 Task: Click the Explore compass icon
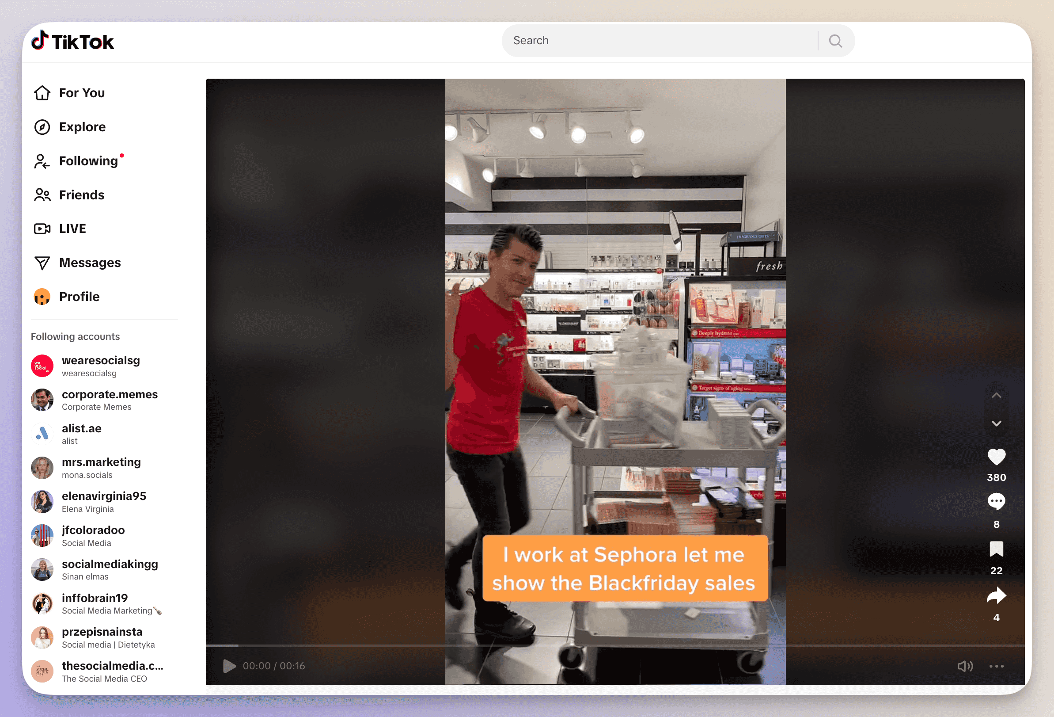click(x=42, y=127)
